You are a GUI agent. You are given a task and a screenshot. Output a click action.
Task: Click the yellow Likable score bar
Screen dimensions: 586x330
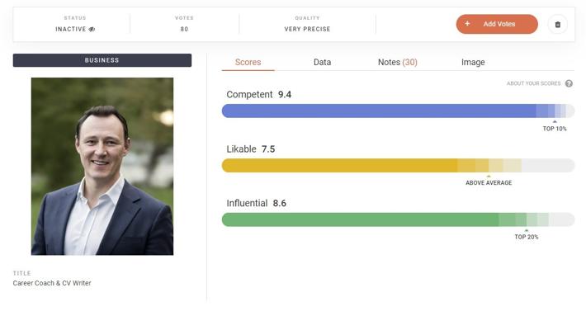click(x=338, y=165)
